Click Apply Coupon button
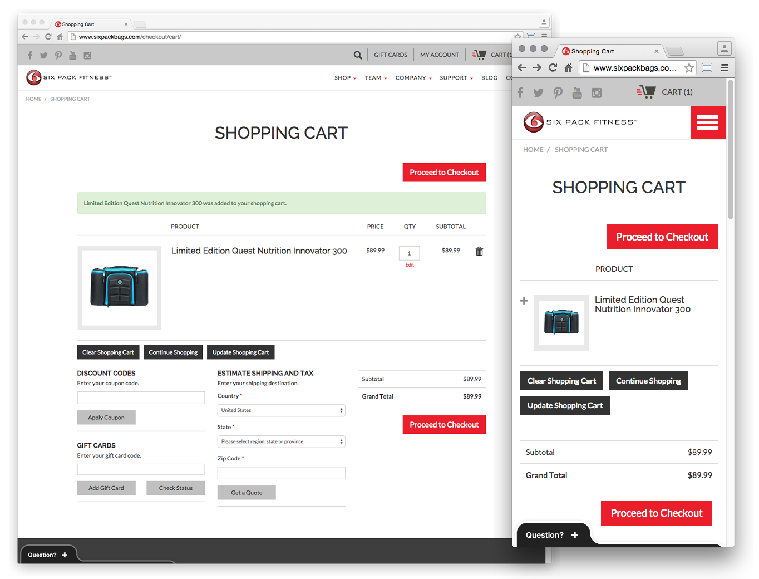This screenshot has height=579, width=759. [106, 418]
